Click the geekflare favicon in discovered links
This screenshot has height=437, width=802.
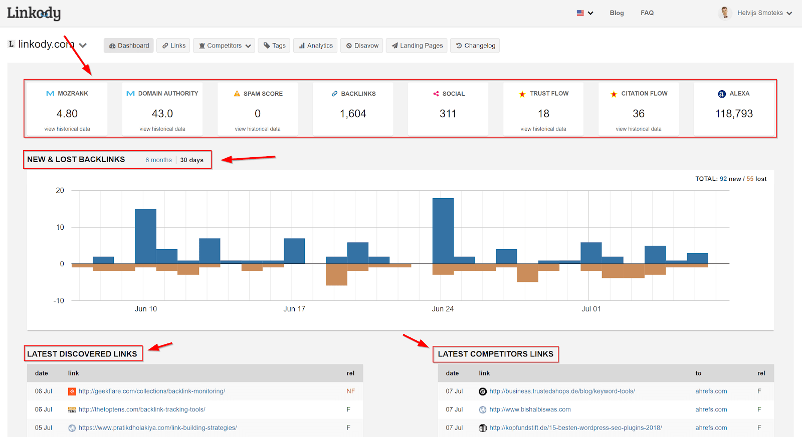[x=72, y=391]
